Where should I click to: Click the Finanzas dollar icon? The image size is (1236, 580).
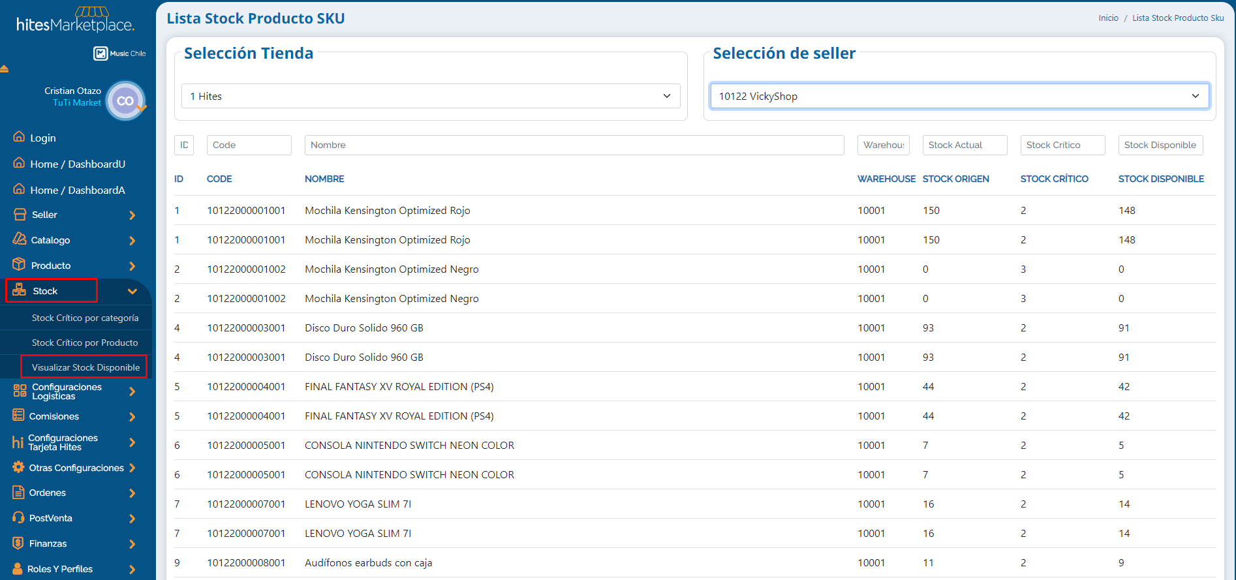click(19, 543)
